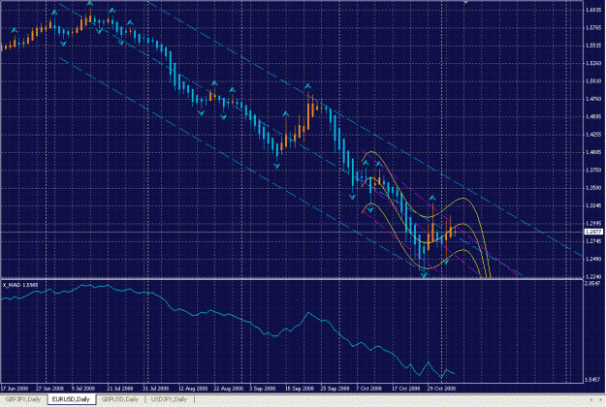Click the 25 Sep 2008 date label
Image resolution: width=606 pixels, height=407 pixels.
coord(335,389)
